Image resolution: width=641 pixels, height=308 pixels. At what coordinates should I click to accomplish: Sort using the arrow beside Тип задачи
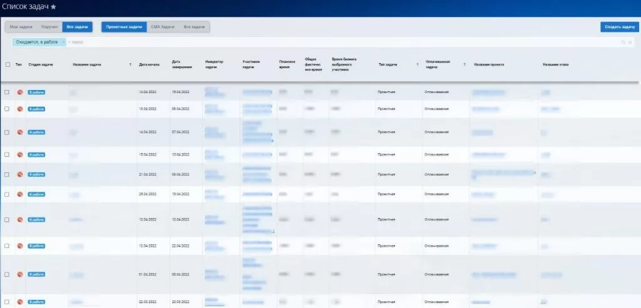418,64
